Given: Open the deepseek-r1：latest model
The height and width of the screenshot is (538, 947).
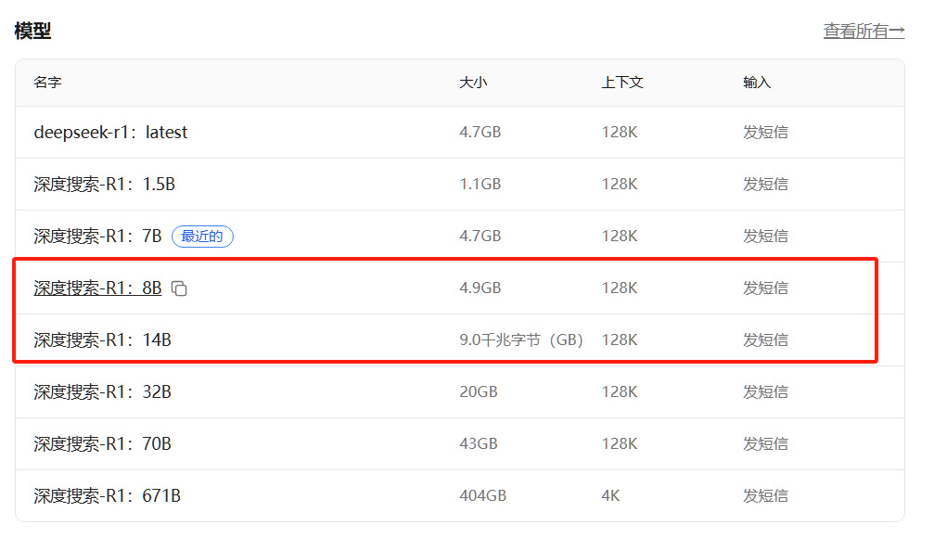Looking at the screenshot, I should [110, 133].
